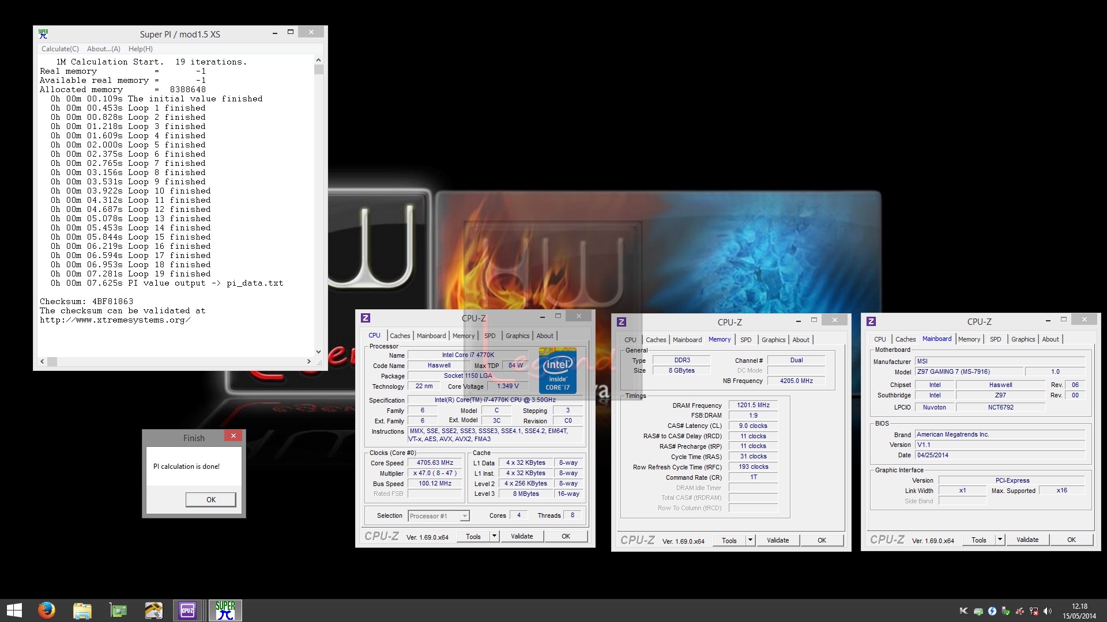Image resolution: width=1107 pixels, height=622 pixels.
Task: Open Memory tab in the Mainboard CPU-Z window
Action: coord(969,339)
